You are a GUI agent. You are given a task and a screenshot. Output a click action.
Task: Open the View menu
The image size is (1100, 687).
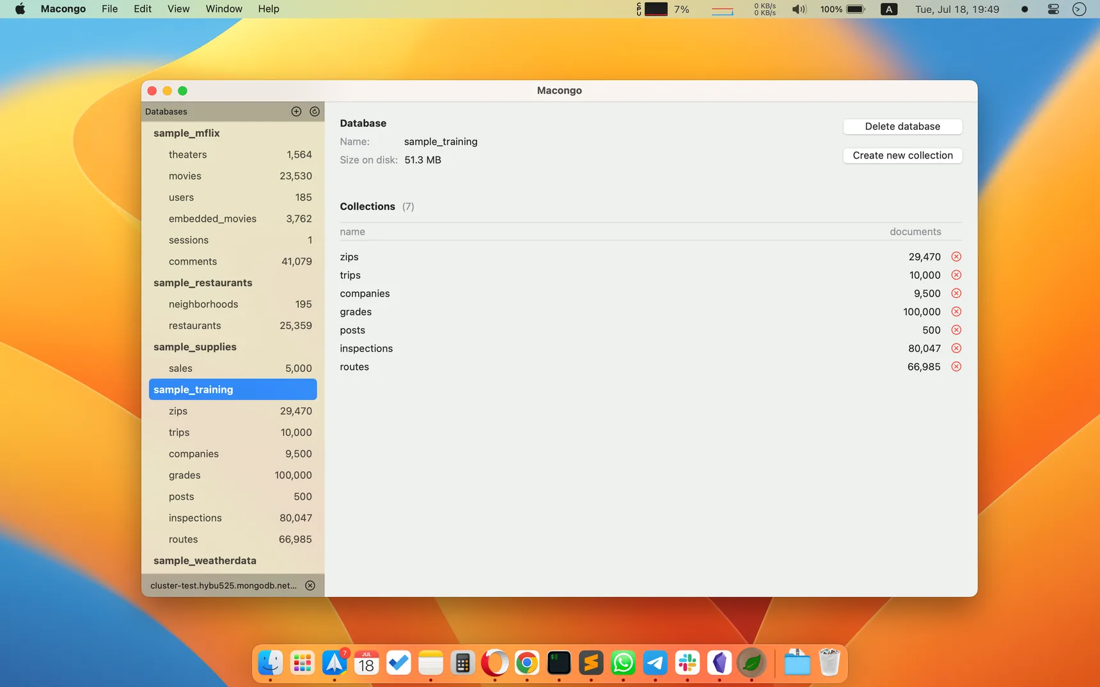(178, 9)
